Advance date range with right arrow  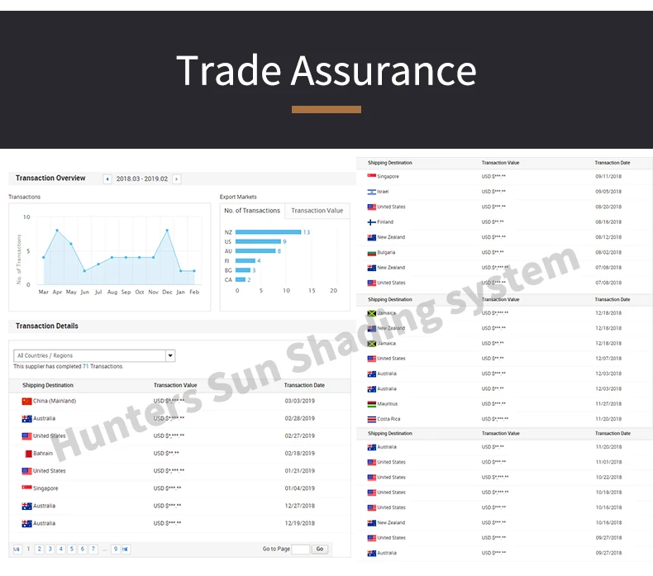pos(177,179)
